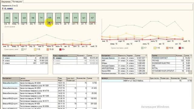Select contractor АМУРДОРМАШ row

pos(123,68)
